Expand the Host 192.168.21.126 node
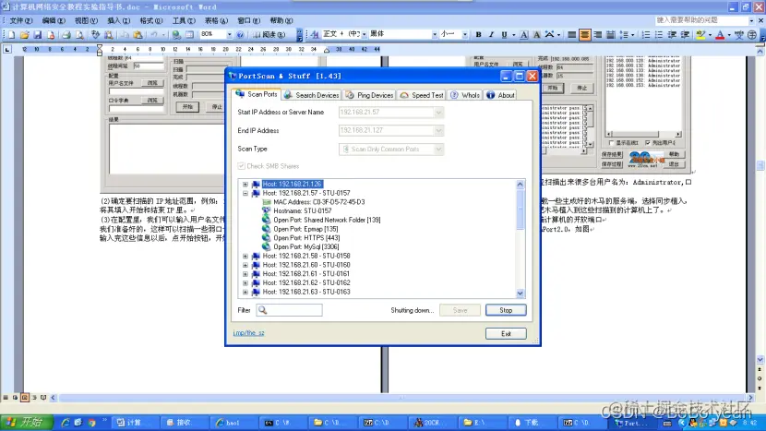The width and height of the screenshot is (766, 431). (245, 185)
